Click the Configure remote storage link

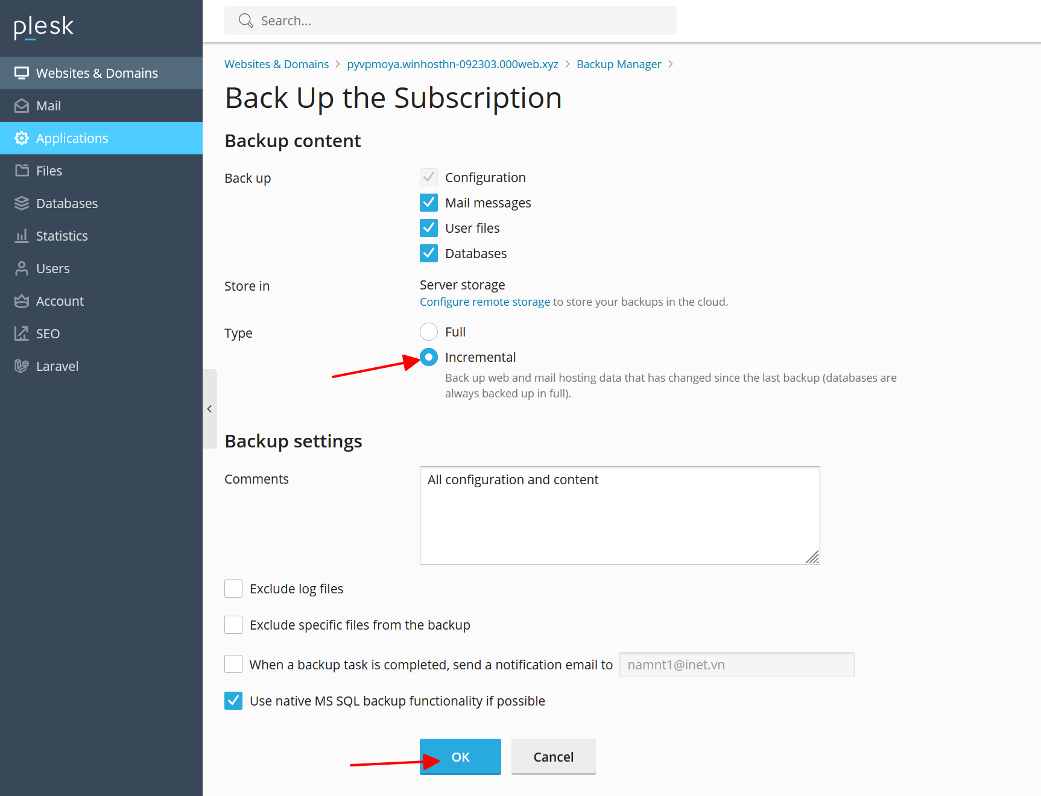485,302
